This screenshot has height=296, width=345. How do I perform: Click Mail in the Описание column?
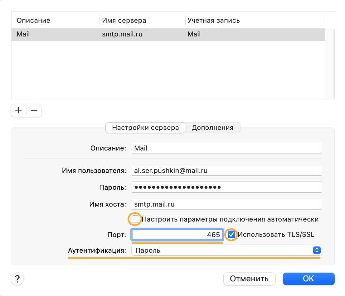(x=23, y=34)
